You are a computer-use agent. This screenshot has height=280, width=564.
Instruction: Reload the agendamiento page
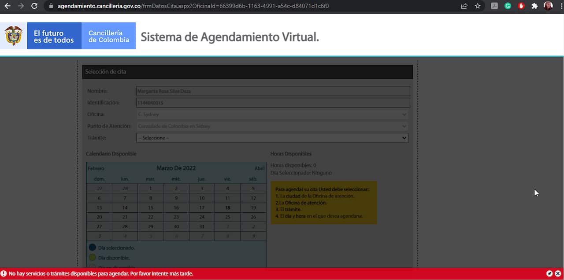[34, 6]
